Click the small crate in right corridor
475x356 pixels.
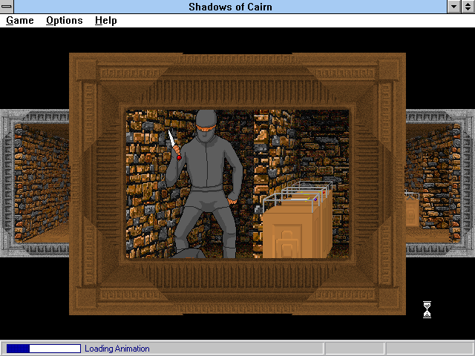[x=411, y=211]
